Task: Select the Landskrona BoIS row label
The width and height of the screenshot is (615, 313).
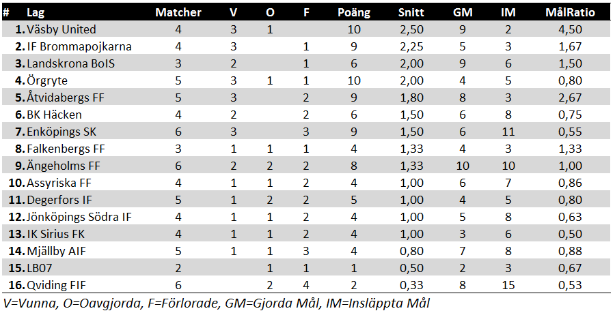Action: point(70,63)
